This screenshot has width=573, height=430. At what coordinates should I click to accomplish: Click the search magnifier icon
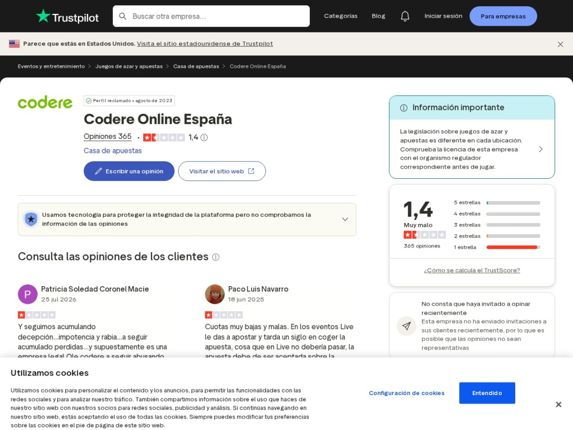pyautogui.click(x=123, y=16)
